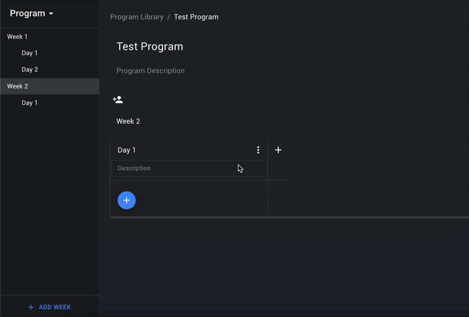Edit the Week 2 heading

point(128,121)
